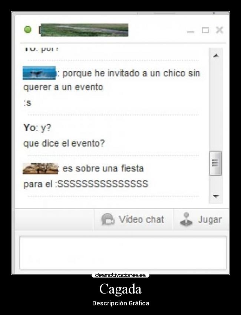Click the Jugar joystick icon
Image resolution: width=241 pixels, height=315 pixels.
pyautogui.click(x=186, y=219)
